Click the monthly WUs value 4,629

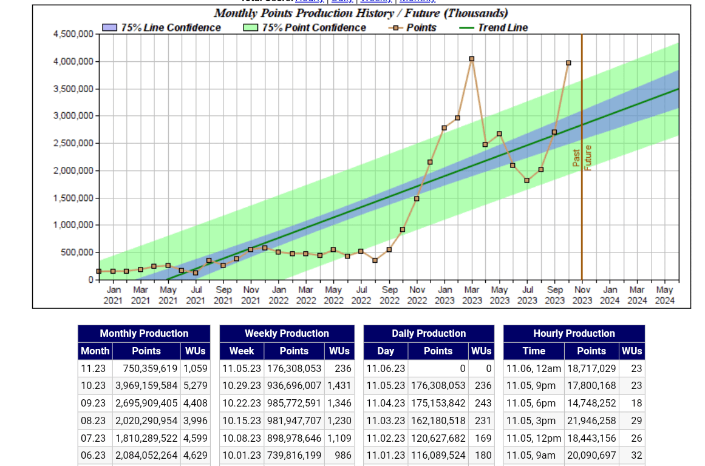196,455
